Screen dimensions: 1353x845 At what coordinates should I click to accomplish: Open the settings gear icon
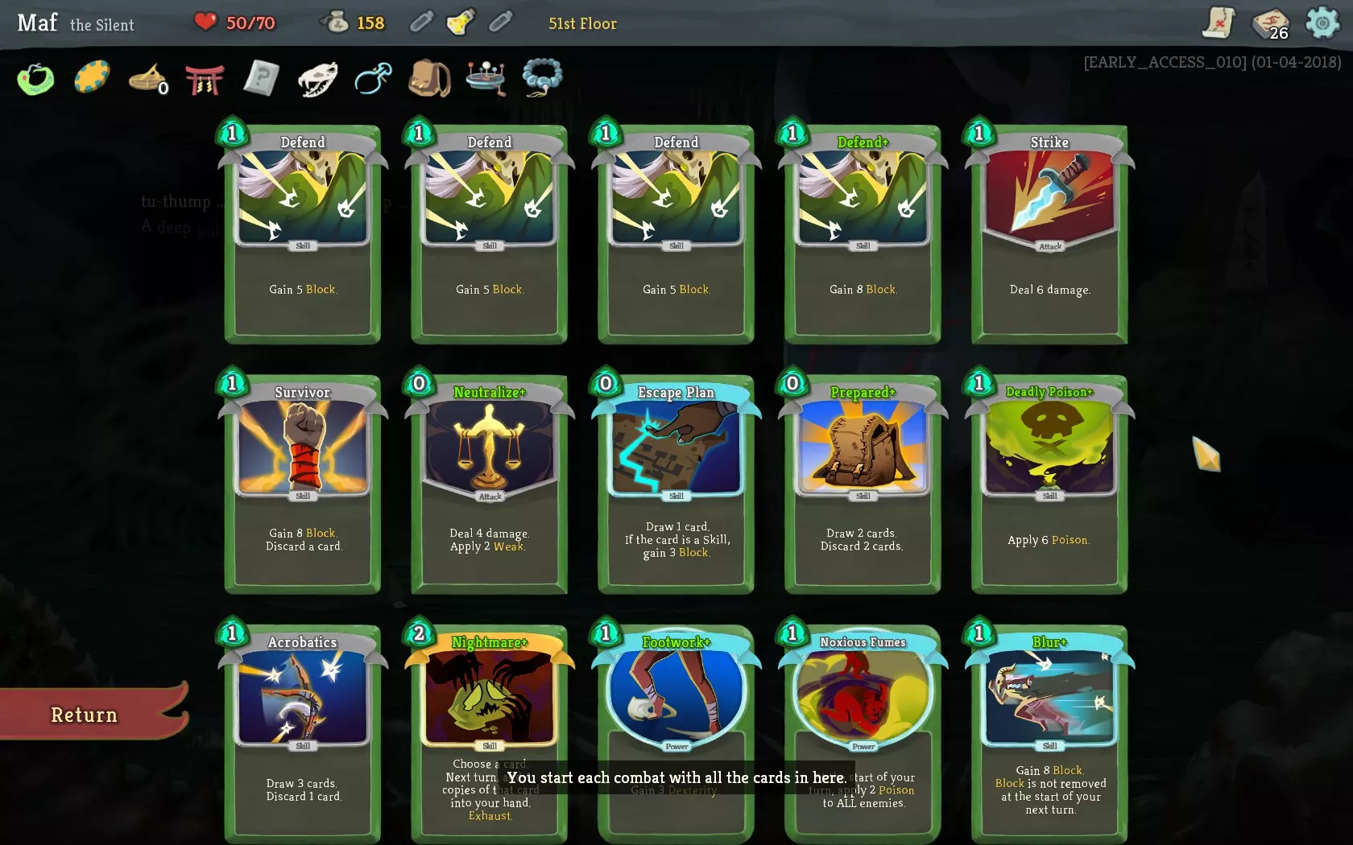(1322, 23)
